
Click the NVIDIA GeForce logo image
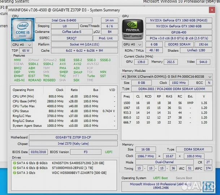click(133, 30)
